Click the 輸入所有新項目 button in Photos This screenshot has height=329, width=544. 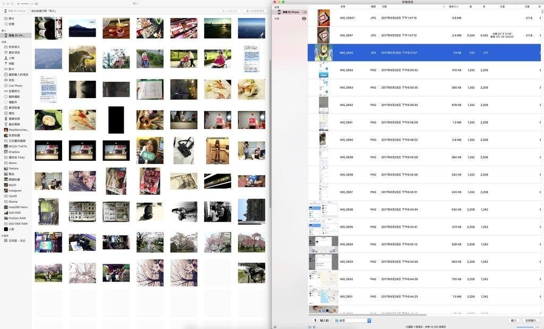coord(256,11)
